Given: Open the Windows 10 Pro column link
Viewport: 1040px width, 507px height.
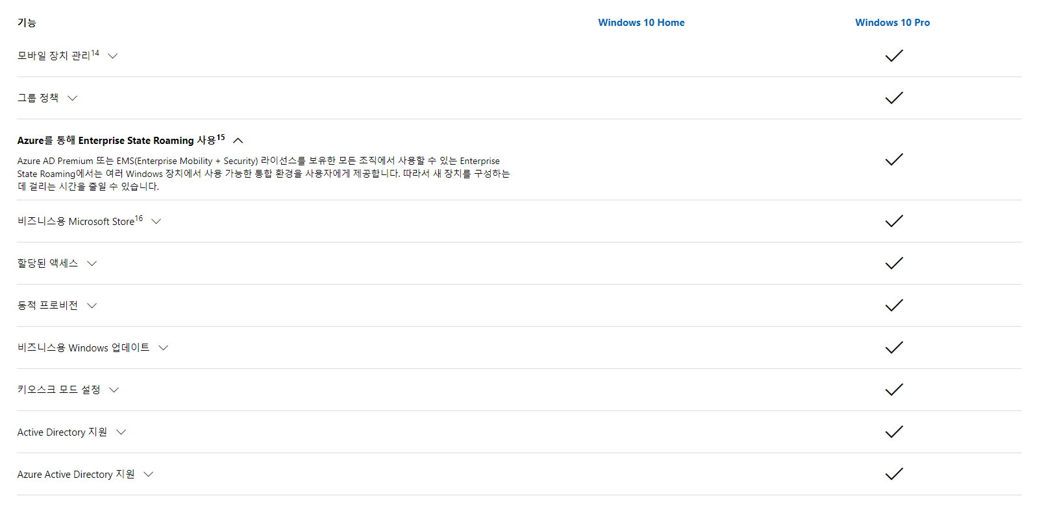Looking at the screenshot, I should coord(893,23).
